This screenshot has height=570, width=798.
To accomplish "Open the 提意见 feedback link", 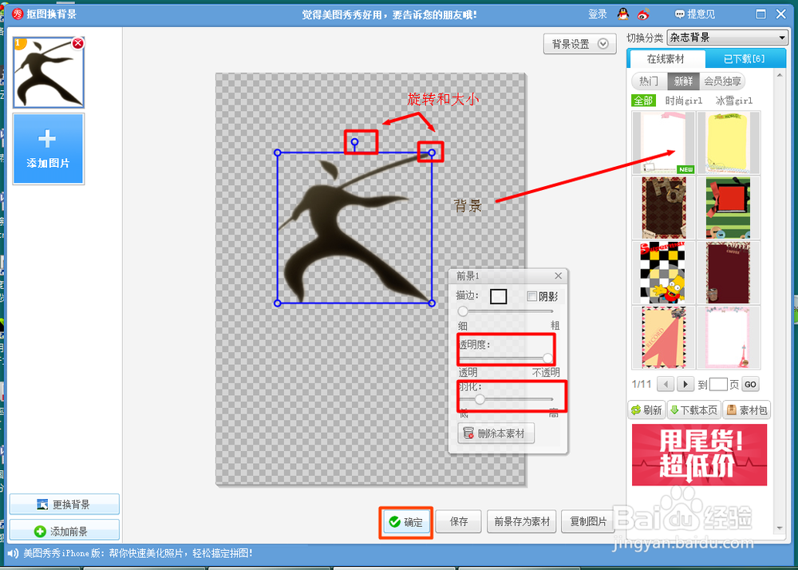I will pyautogui.click(x=695, y=14).
